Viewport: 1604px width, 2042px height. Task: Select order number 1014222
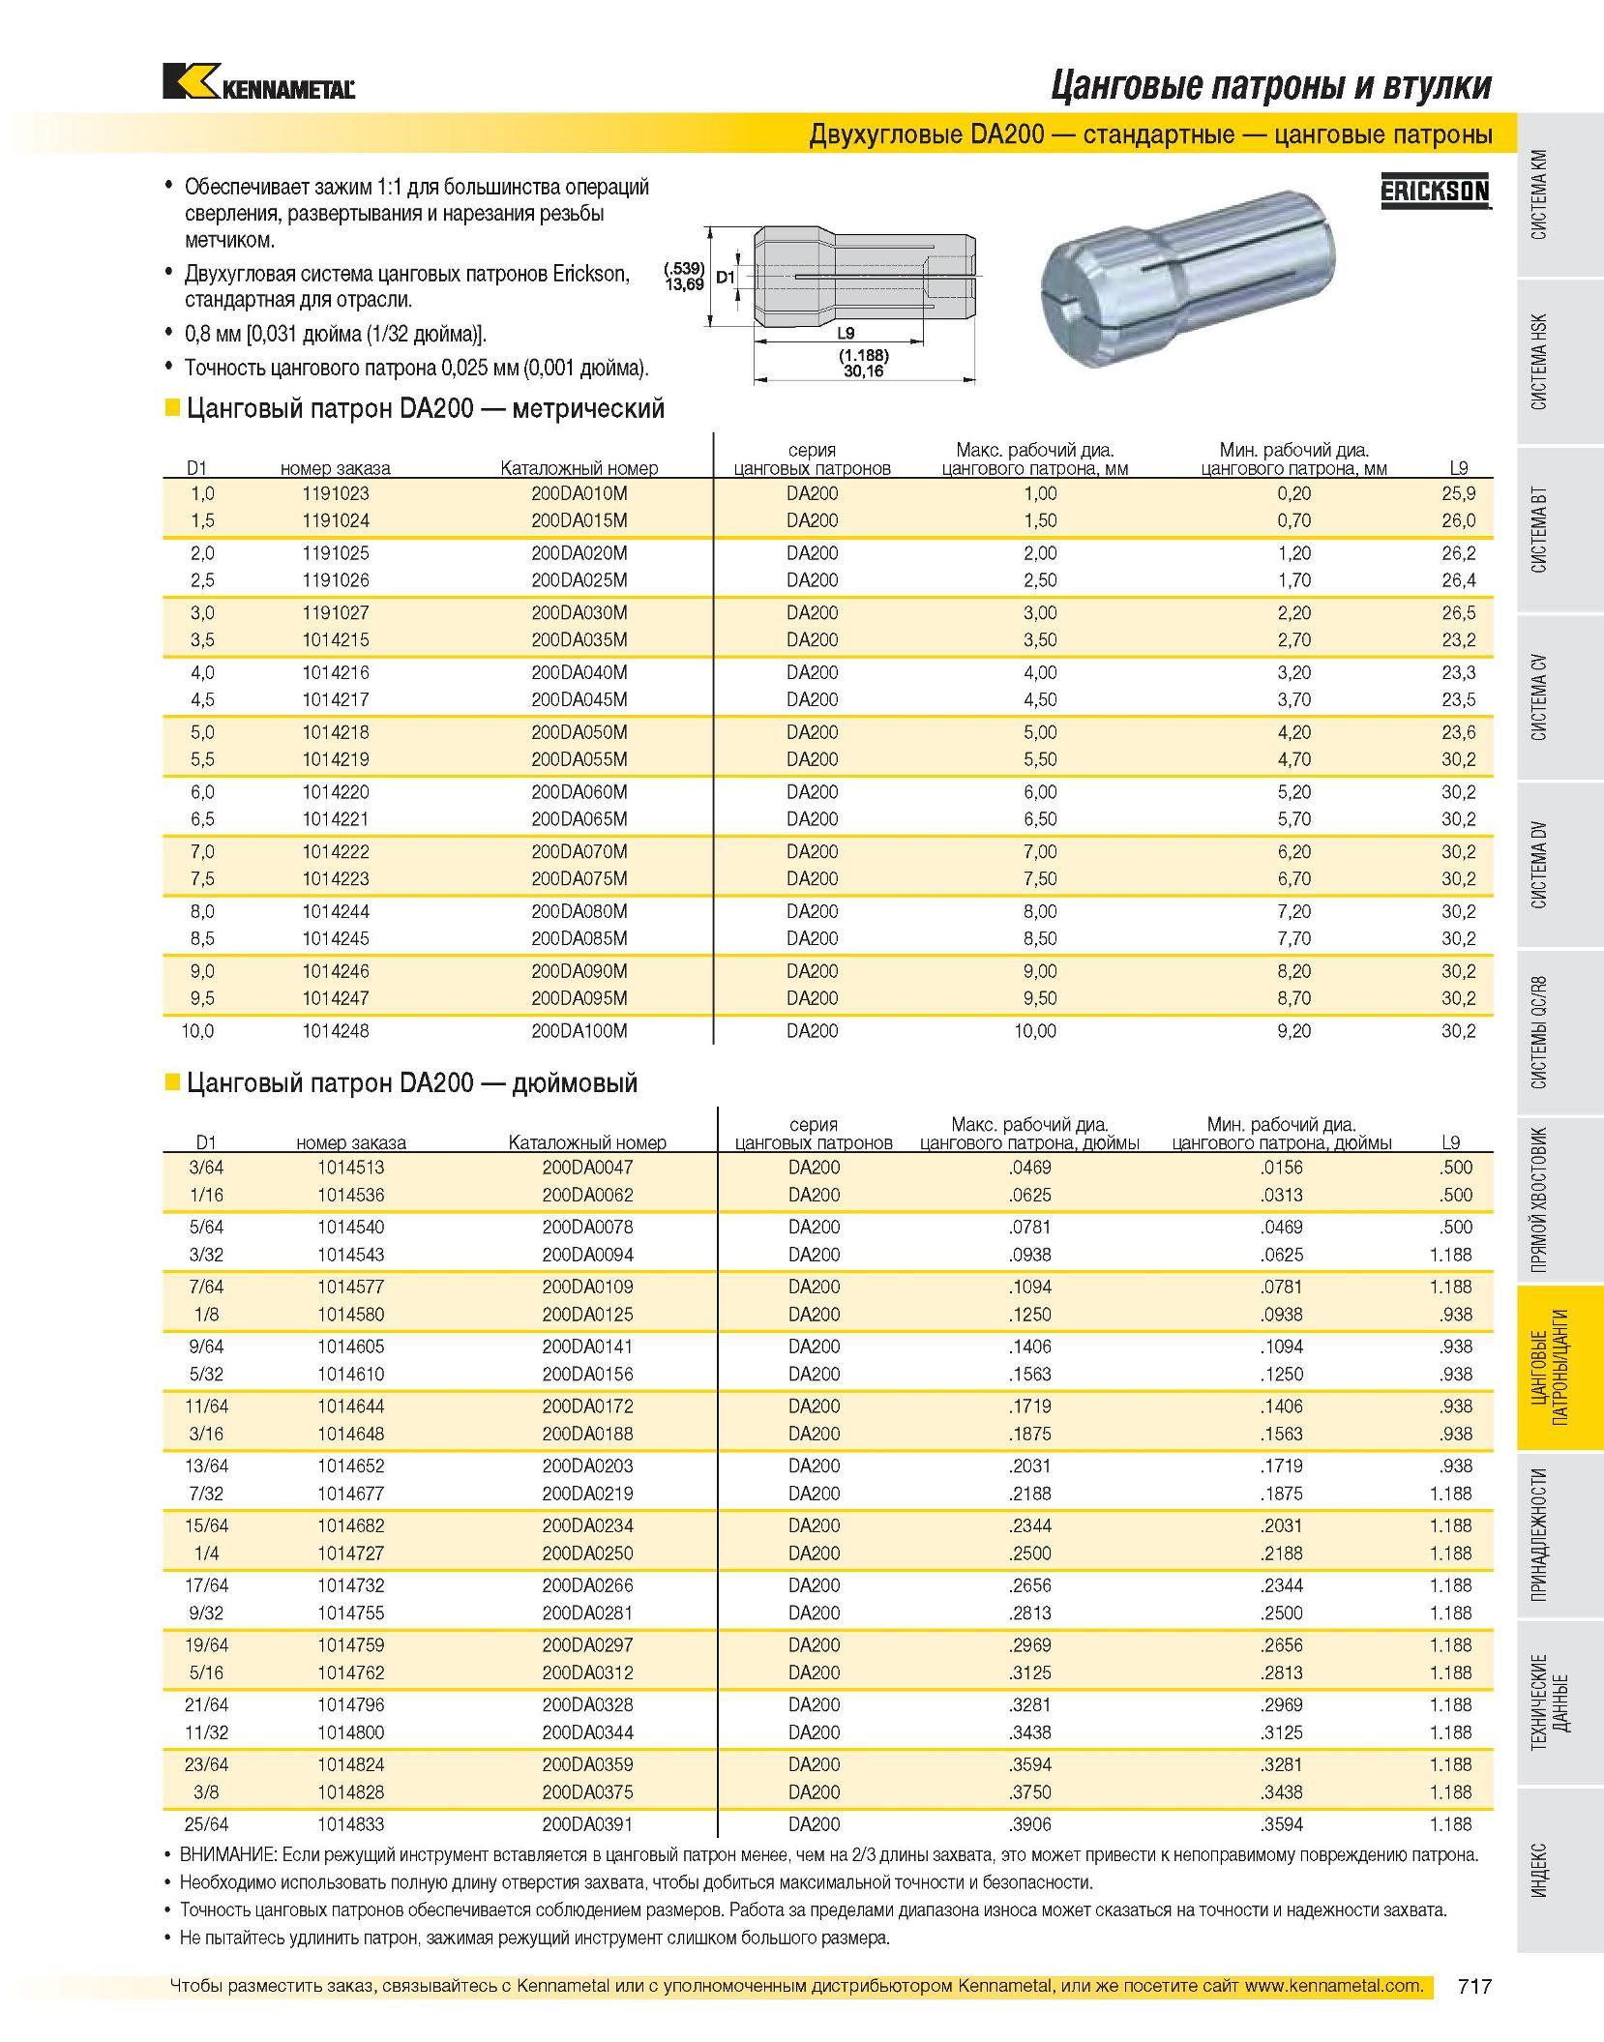pos(336,851)
